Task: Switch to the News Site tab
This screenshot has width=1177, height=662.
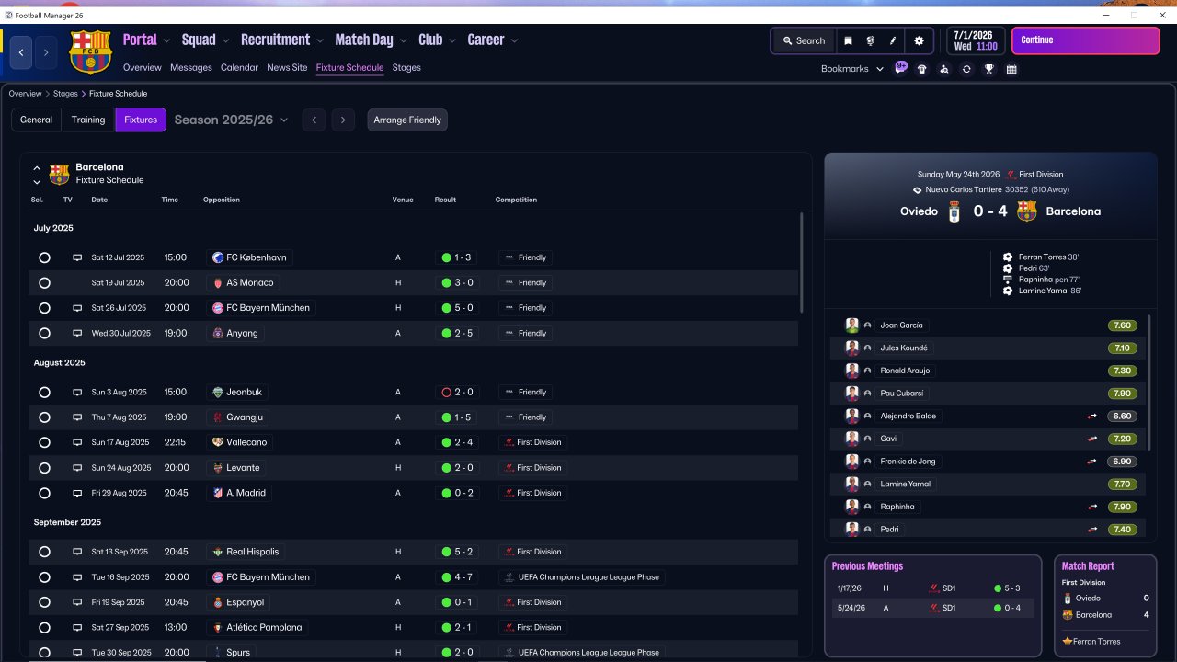Action: [287, 68]
